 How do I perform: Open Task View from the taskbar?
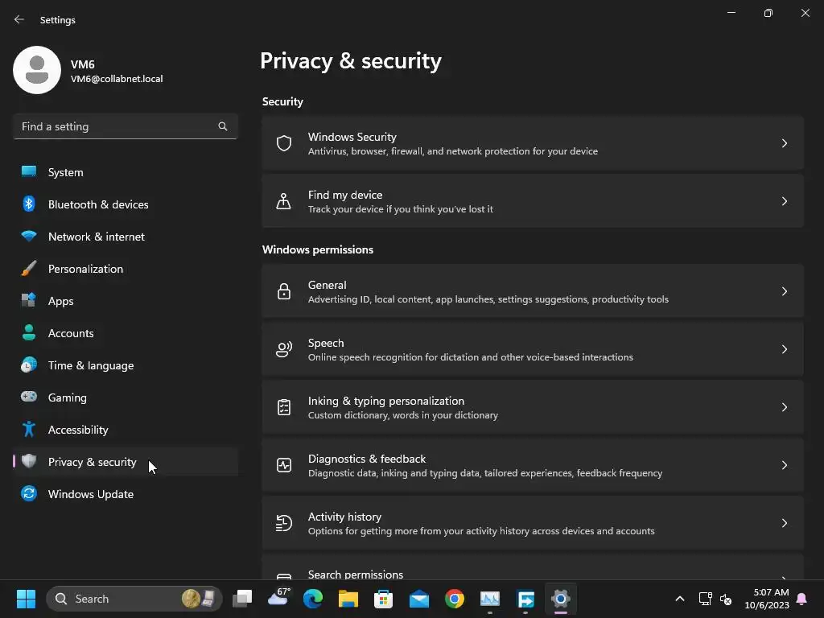(x=242, y=599)
